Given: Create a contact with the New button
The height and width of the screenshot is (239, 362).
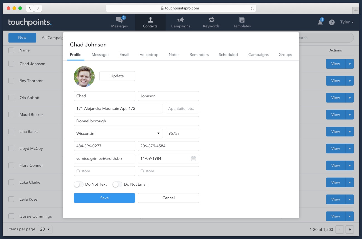Looking at the screenshot, I should (22, 37).
